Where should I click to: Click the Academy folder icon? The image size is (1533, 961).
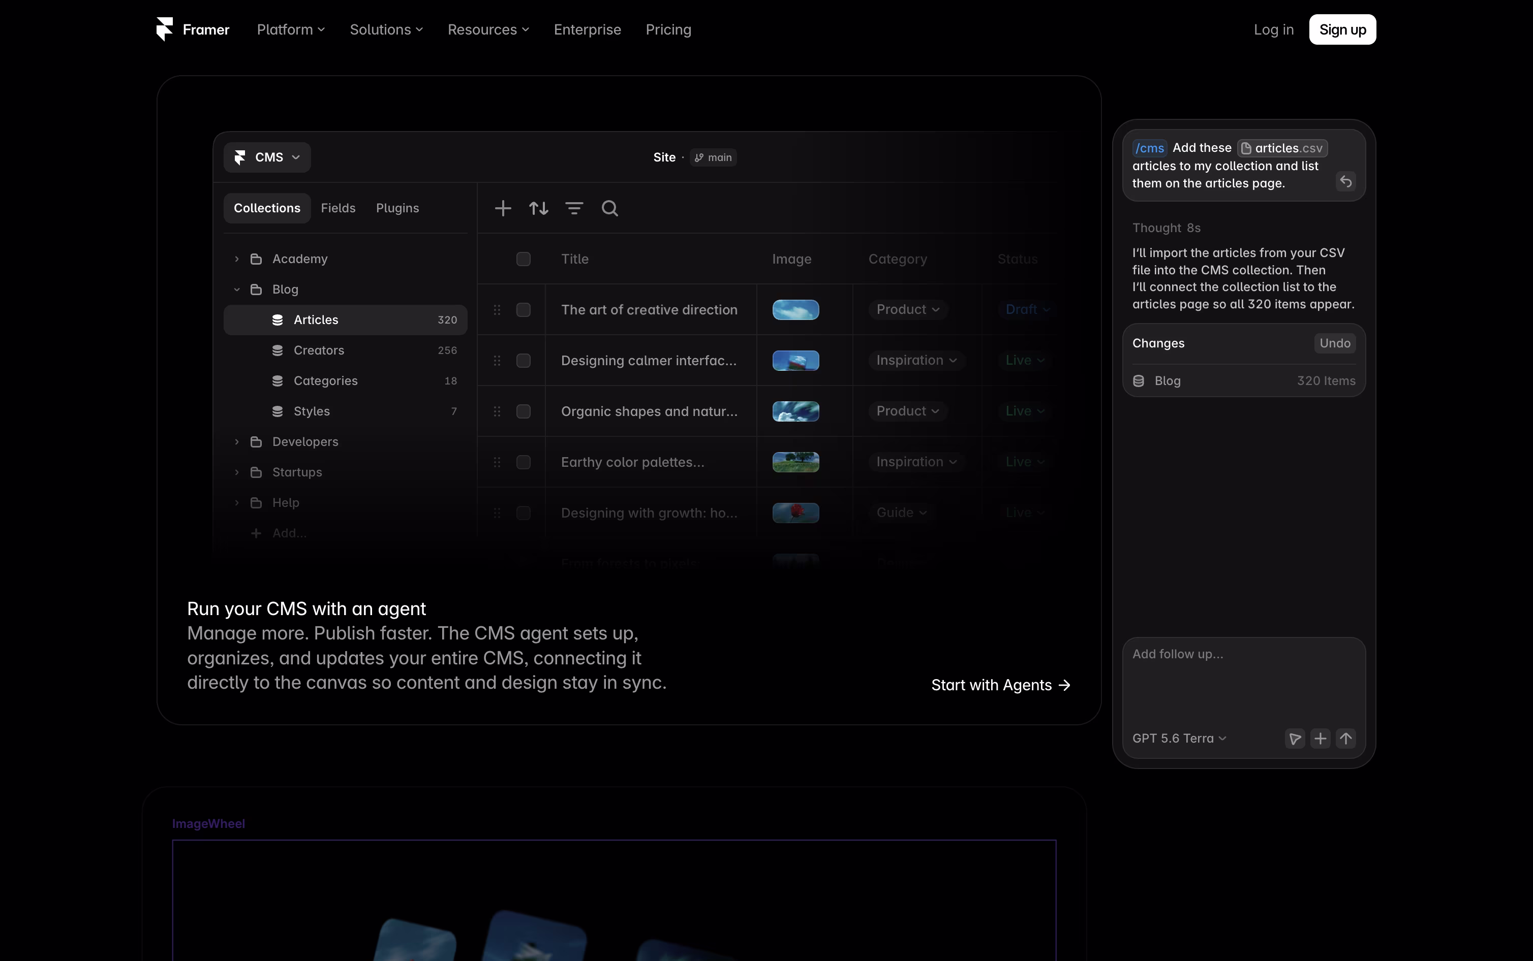256,259
